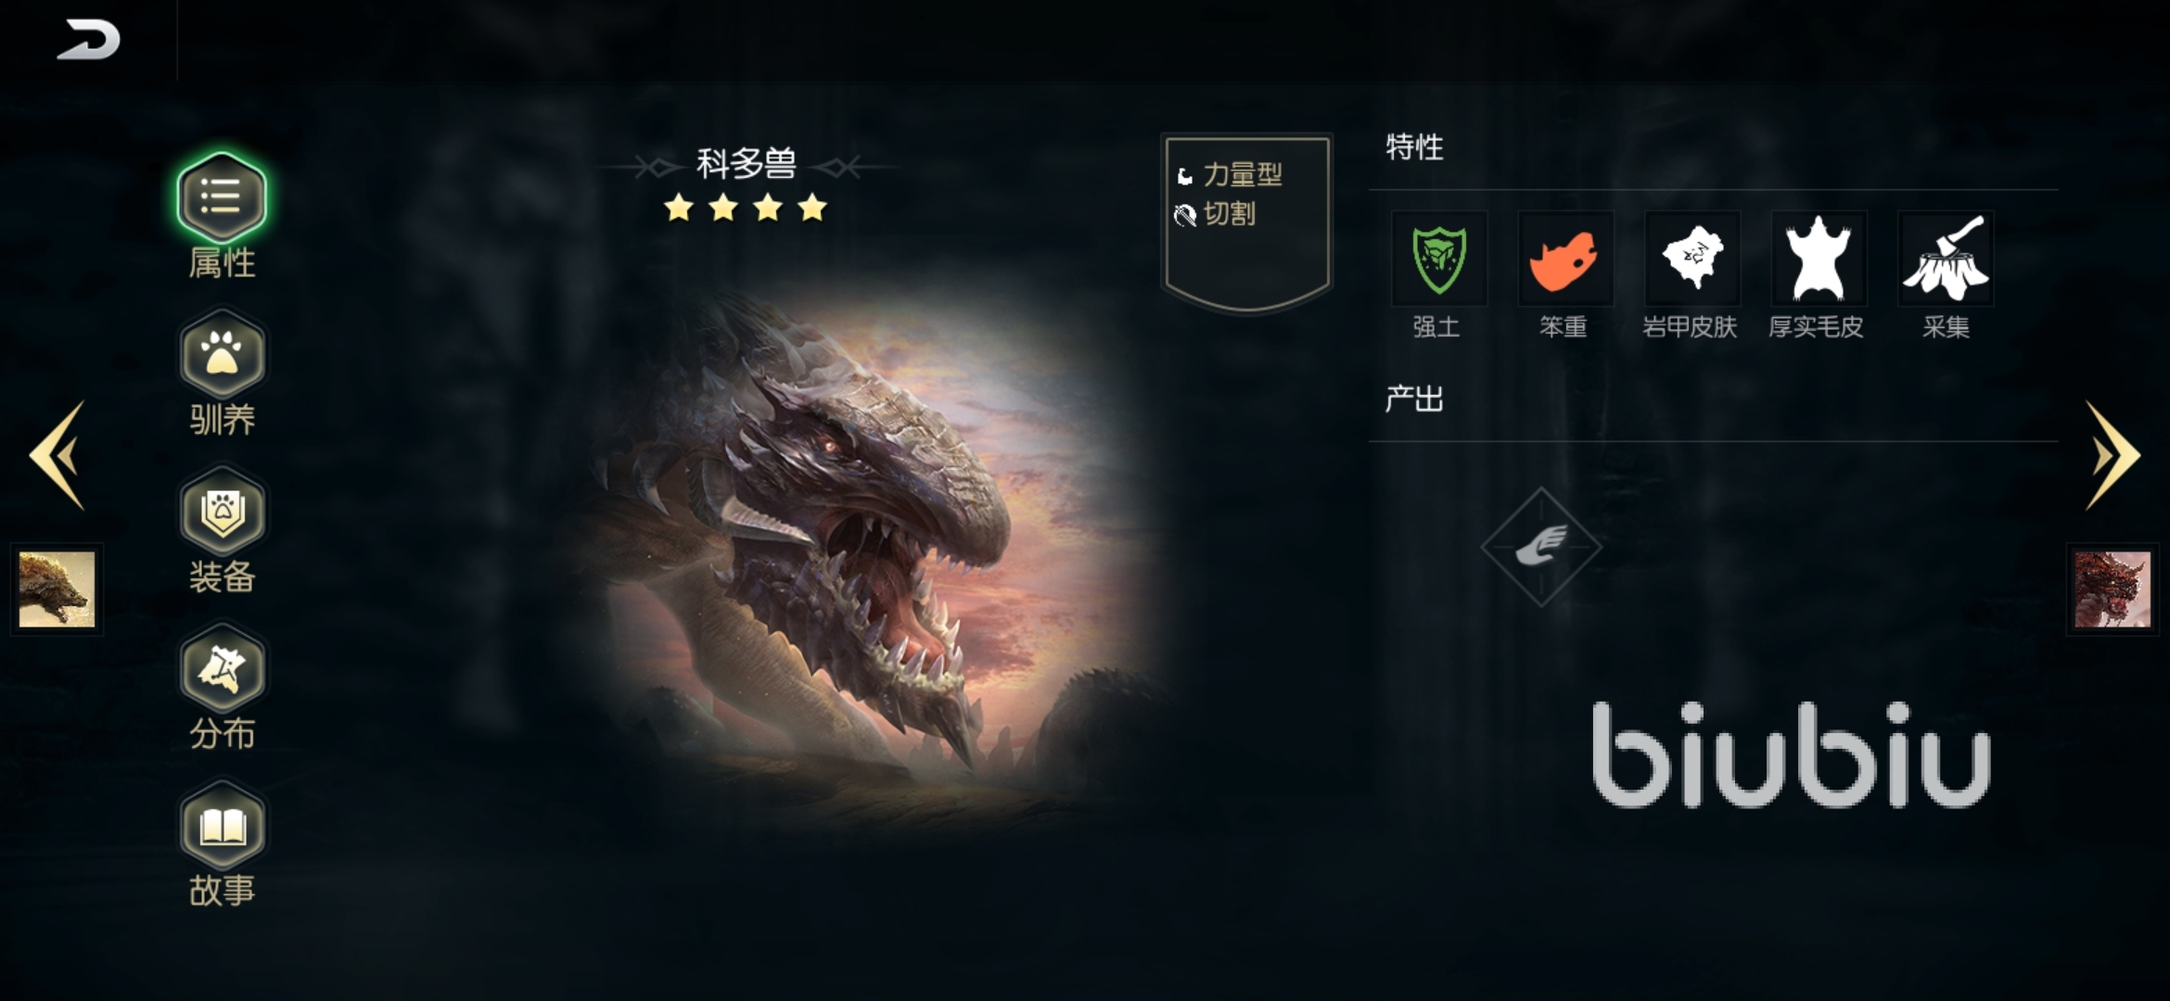Open the 装备 equipment shield icon
Screen dimensions: 2170x1001
(x=222, y=512)
